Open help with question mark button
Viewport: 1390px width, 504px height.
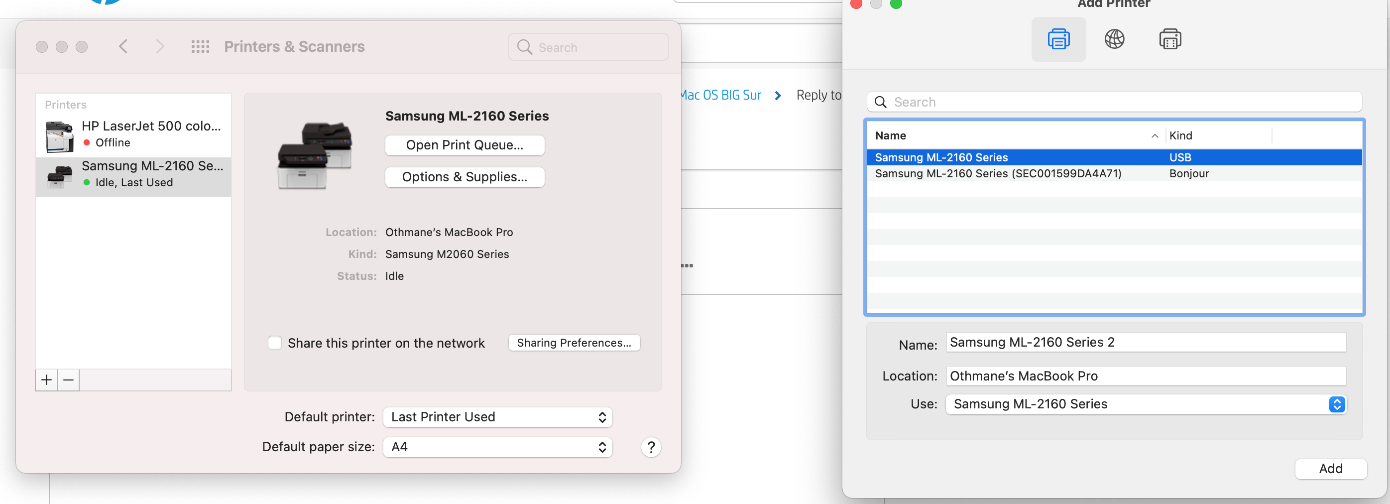point(651,447)
